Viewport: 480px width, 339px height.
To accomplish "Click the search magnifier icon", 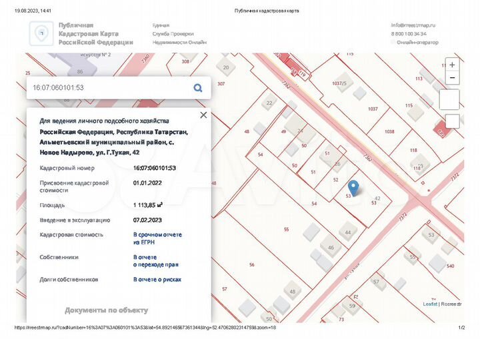I will pyautogui.click(x=198, y=88).
